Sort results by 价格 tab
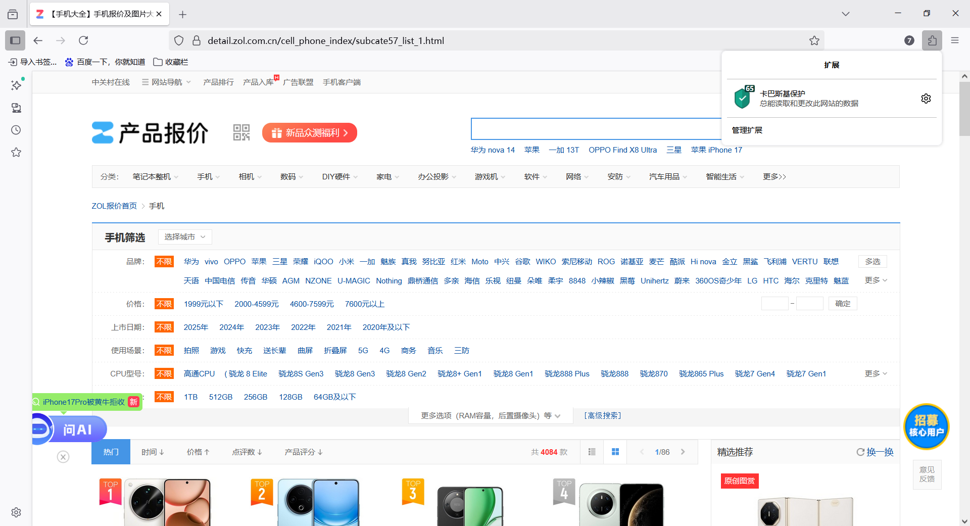The image size is (970, 526). (198, 452)
